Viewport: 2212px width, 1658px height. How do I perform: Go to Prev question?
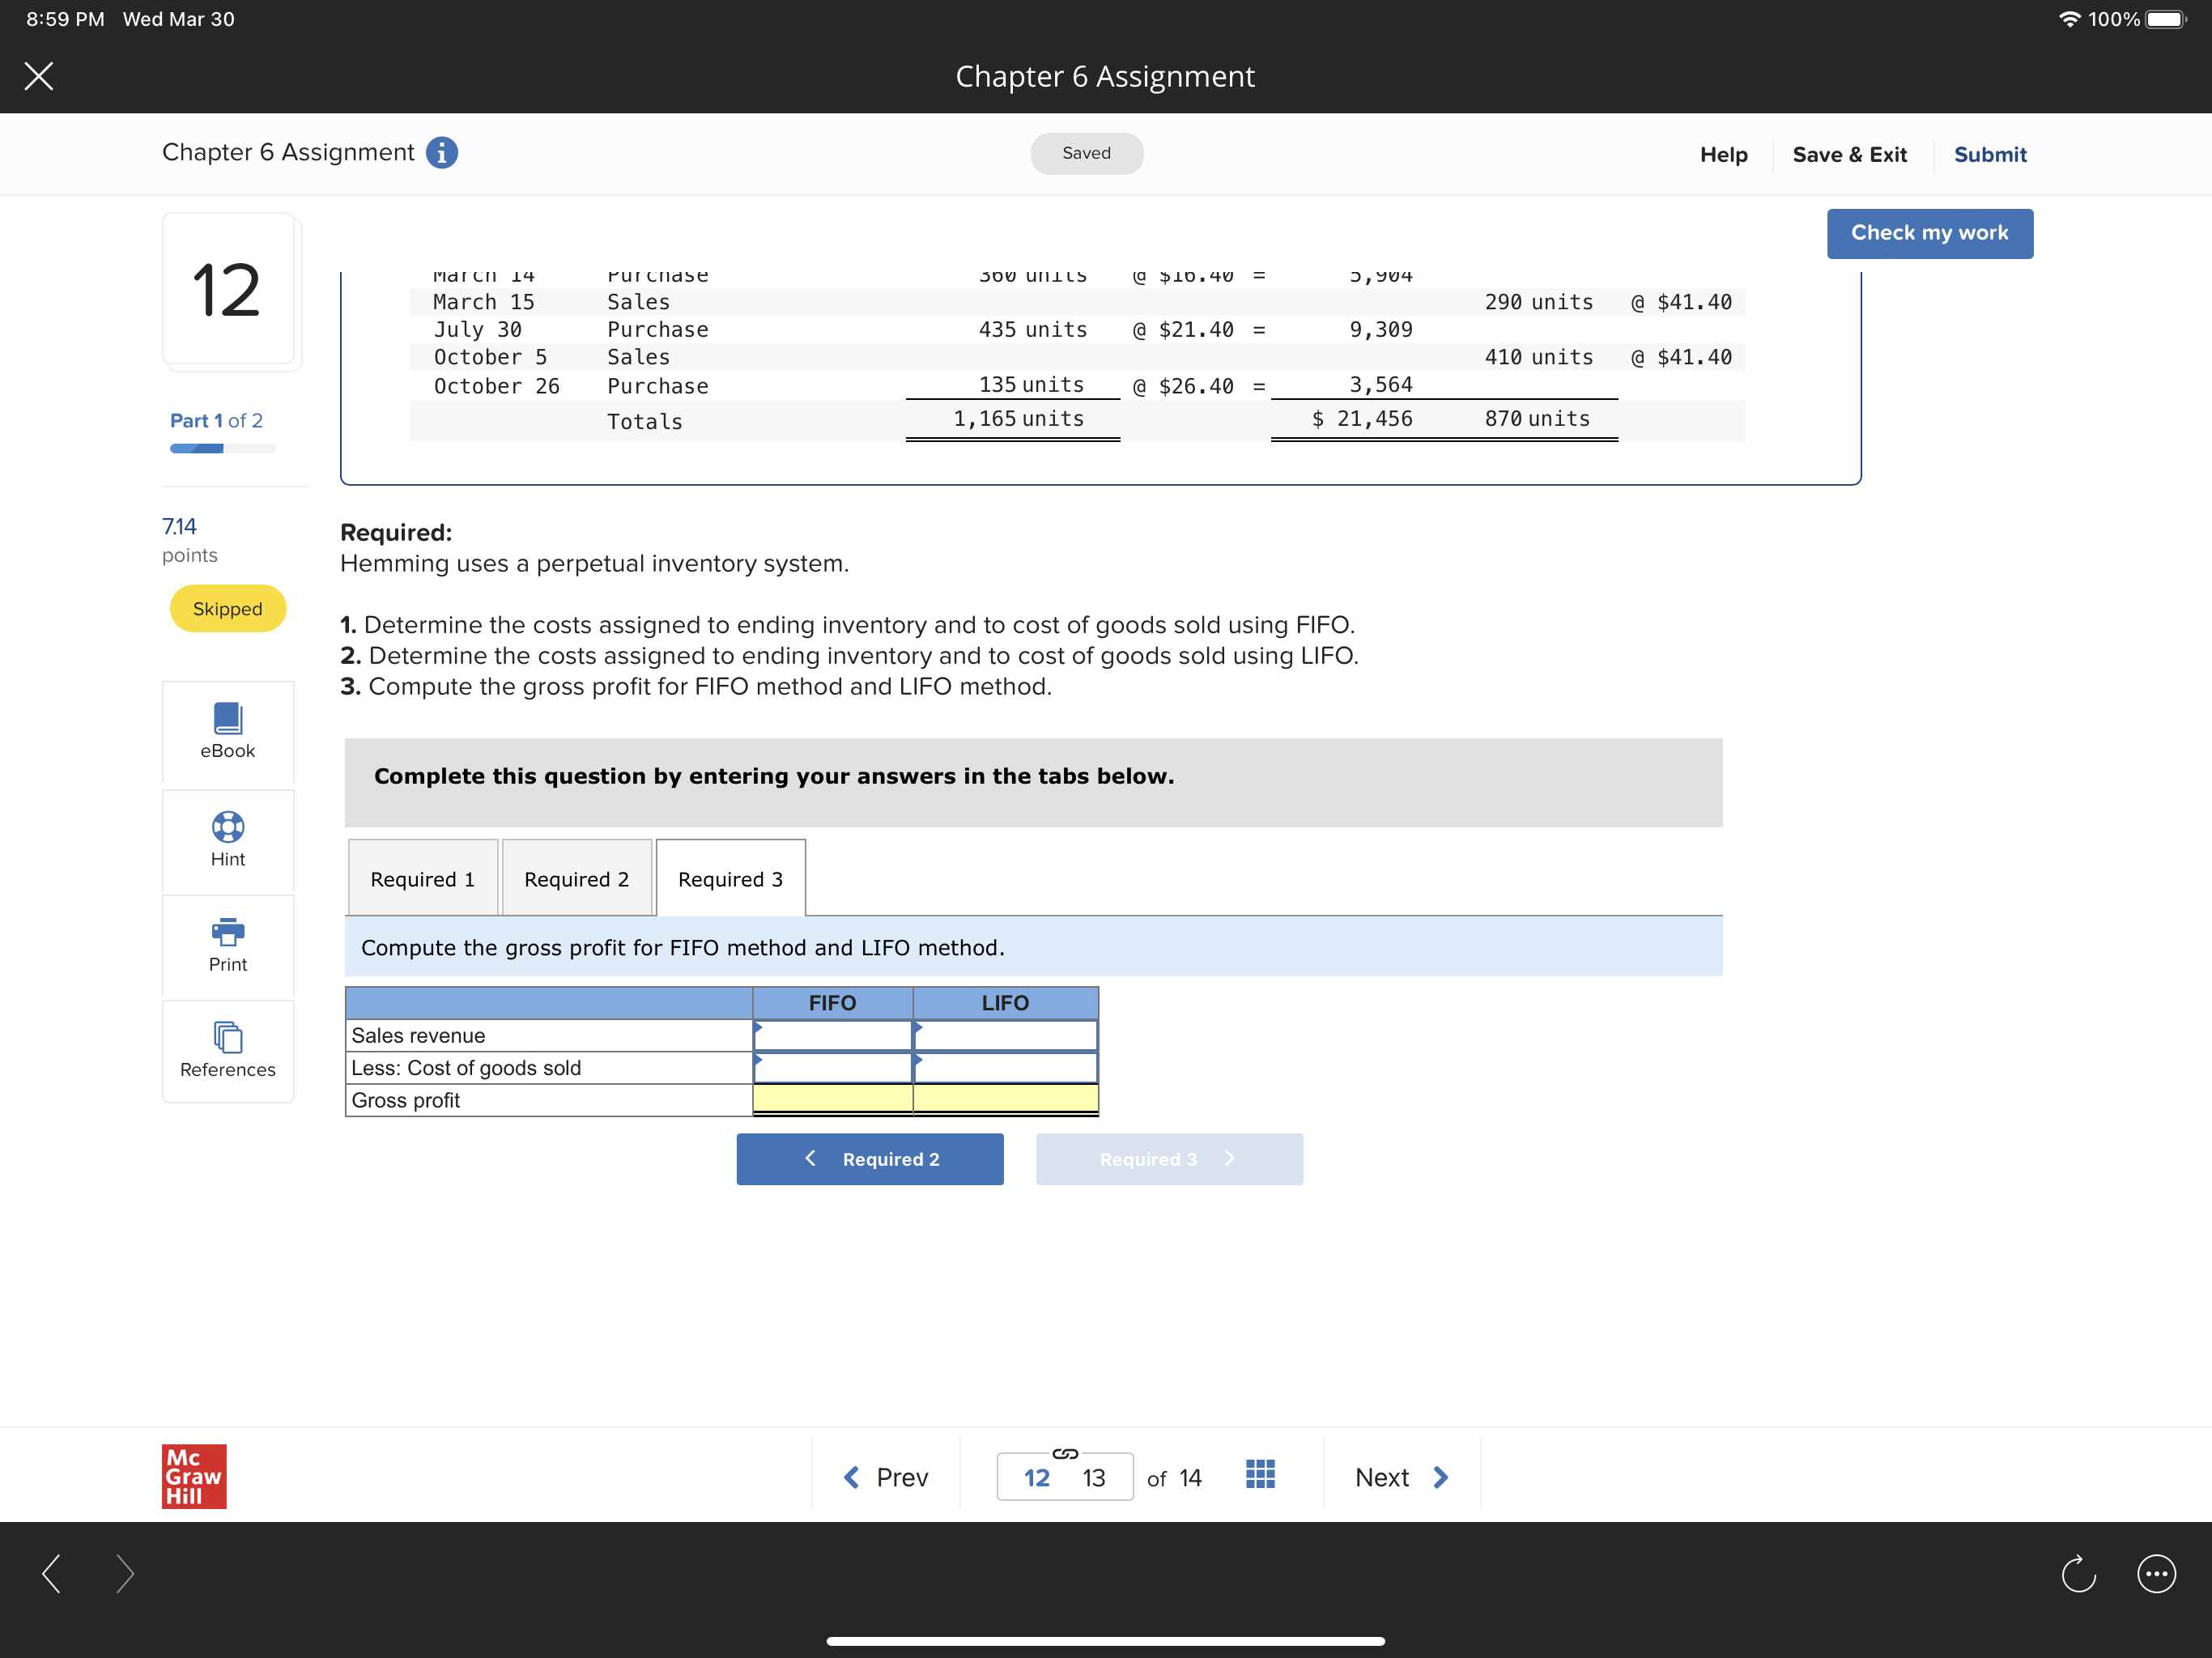pos(886,1477)
